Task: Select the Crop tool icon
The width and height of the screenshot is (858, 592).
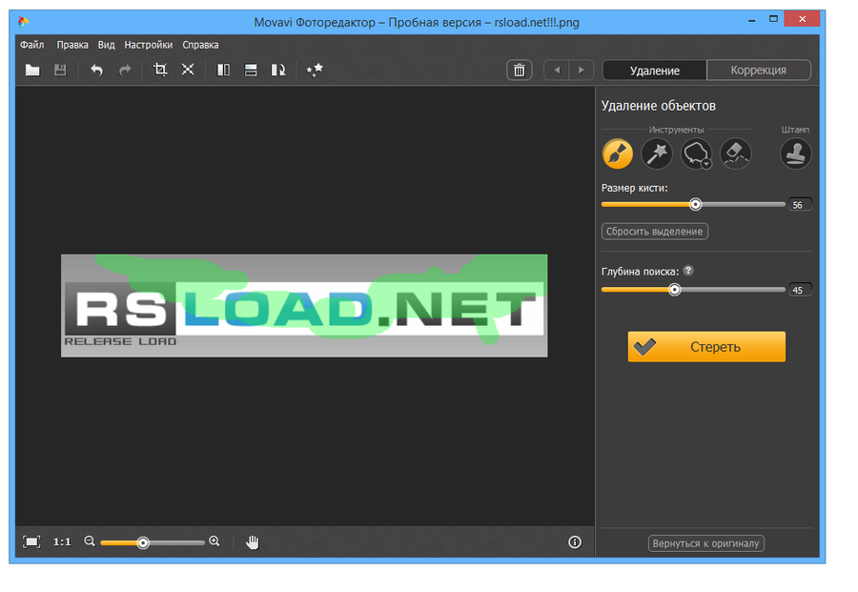Action: pyautogui.click(x=160, y=70)
